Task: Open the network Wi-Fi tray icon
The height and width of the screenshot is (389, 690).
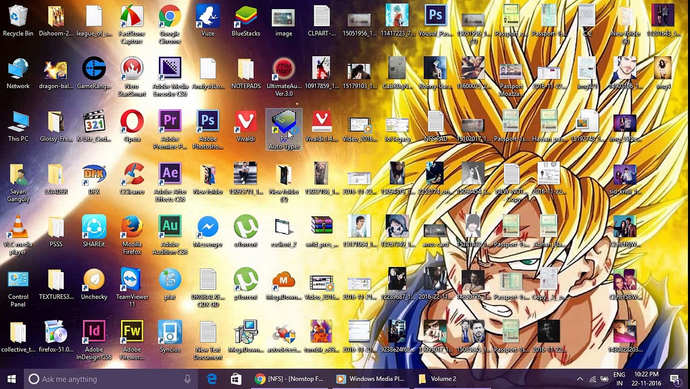Action: [x=592, y=379]
